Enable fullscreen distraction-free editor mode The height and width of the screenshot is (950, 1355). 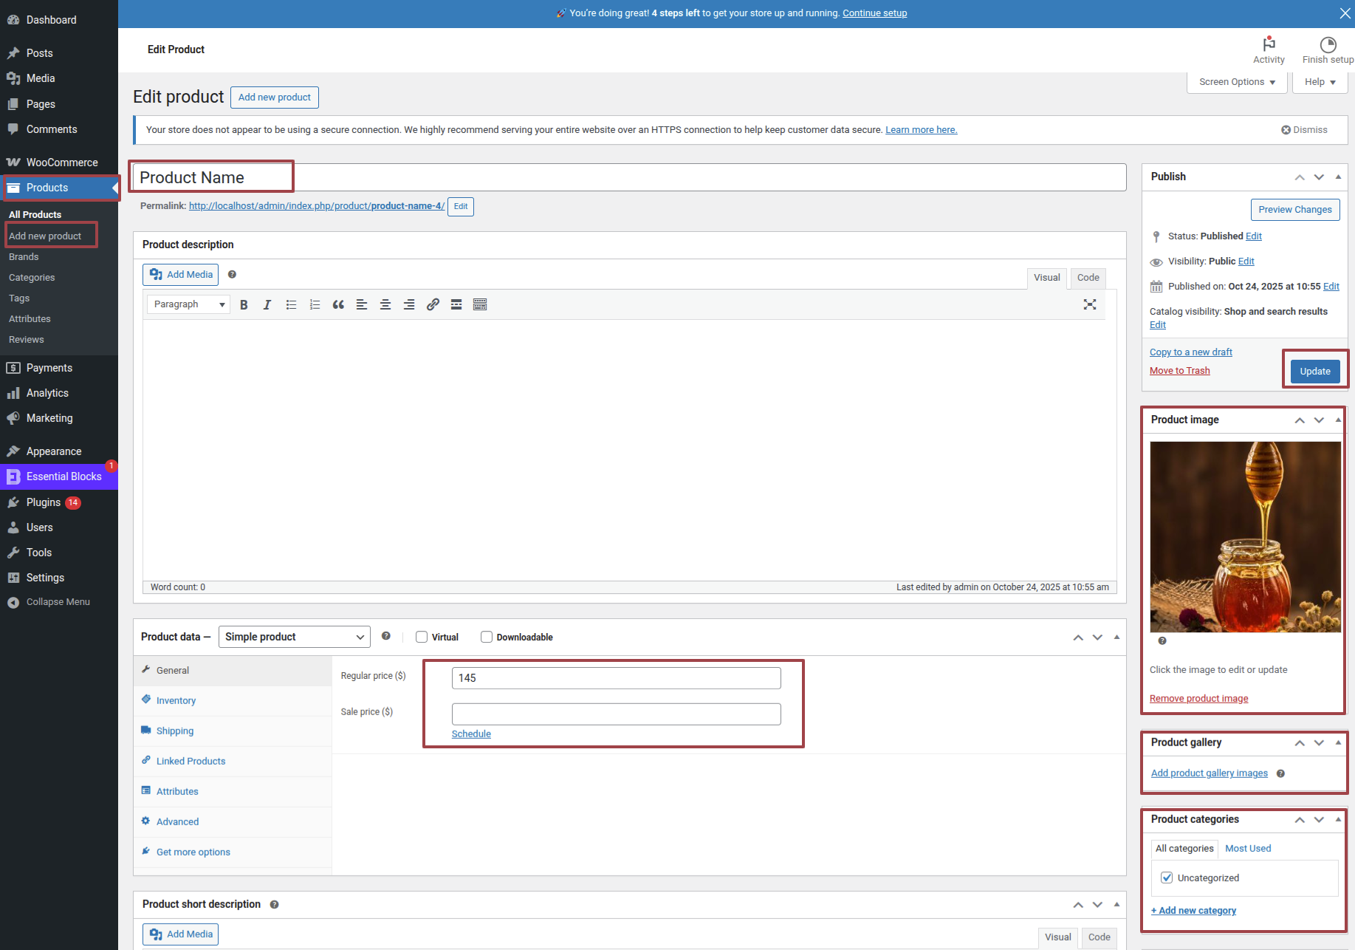coord(1089,304)
